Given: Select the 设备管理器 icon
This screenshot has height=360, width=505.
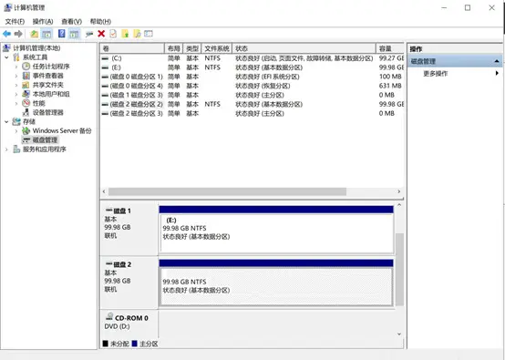Looking at the screenshot, I should click(26, 112).
